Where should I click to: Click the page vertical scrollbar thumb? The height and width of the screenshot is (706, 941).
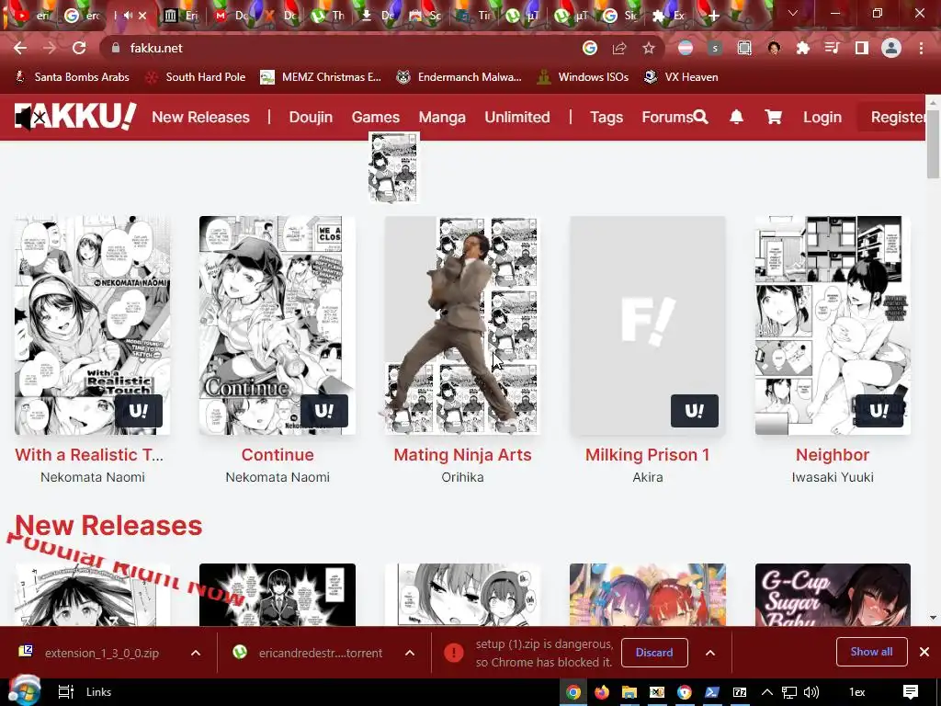tap(933, 144)
